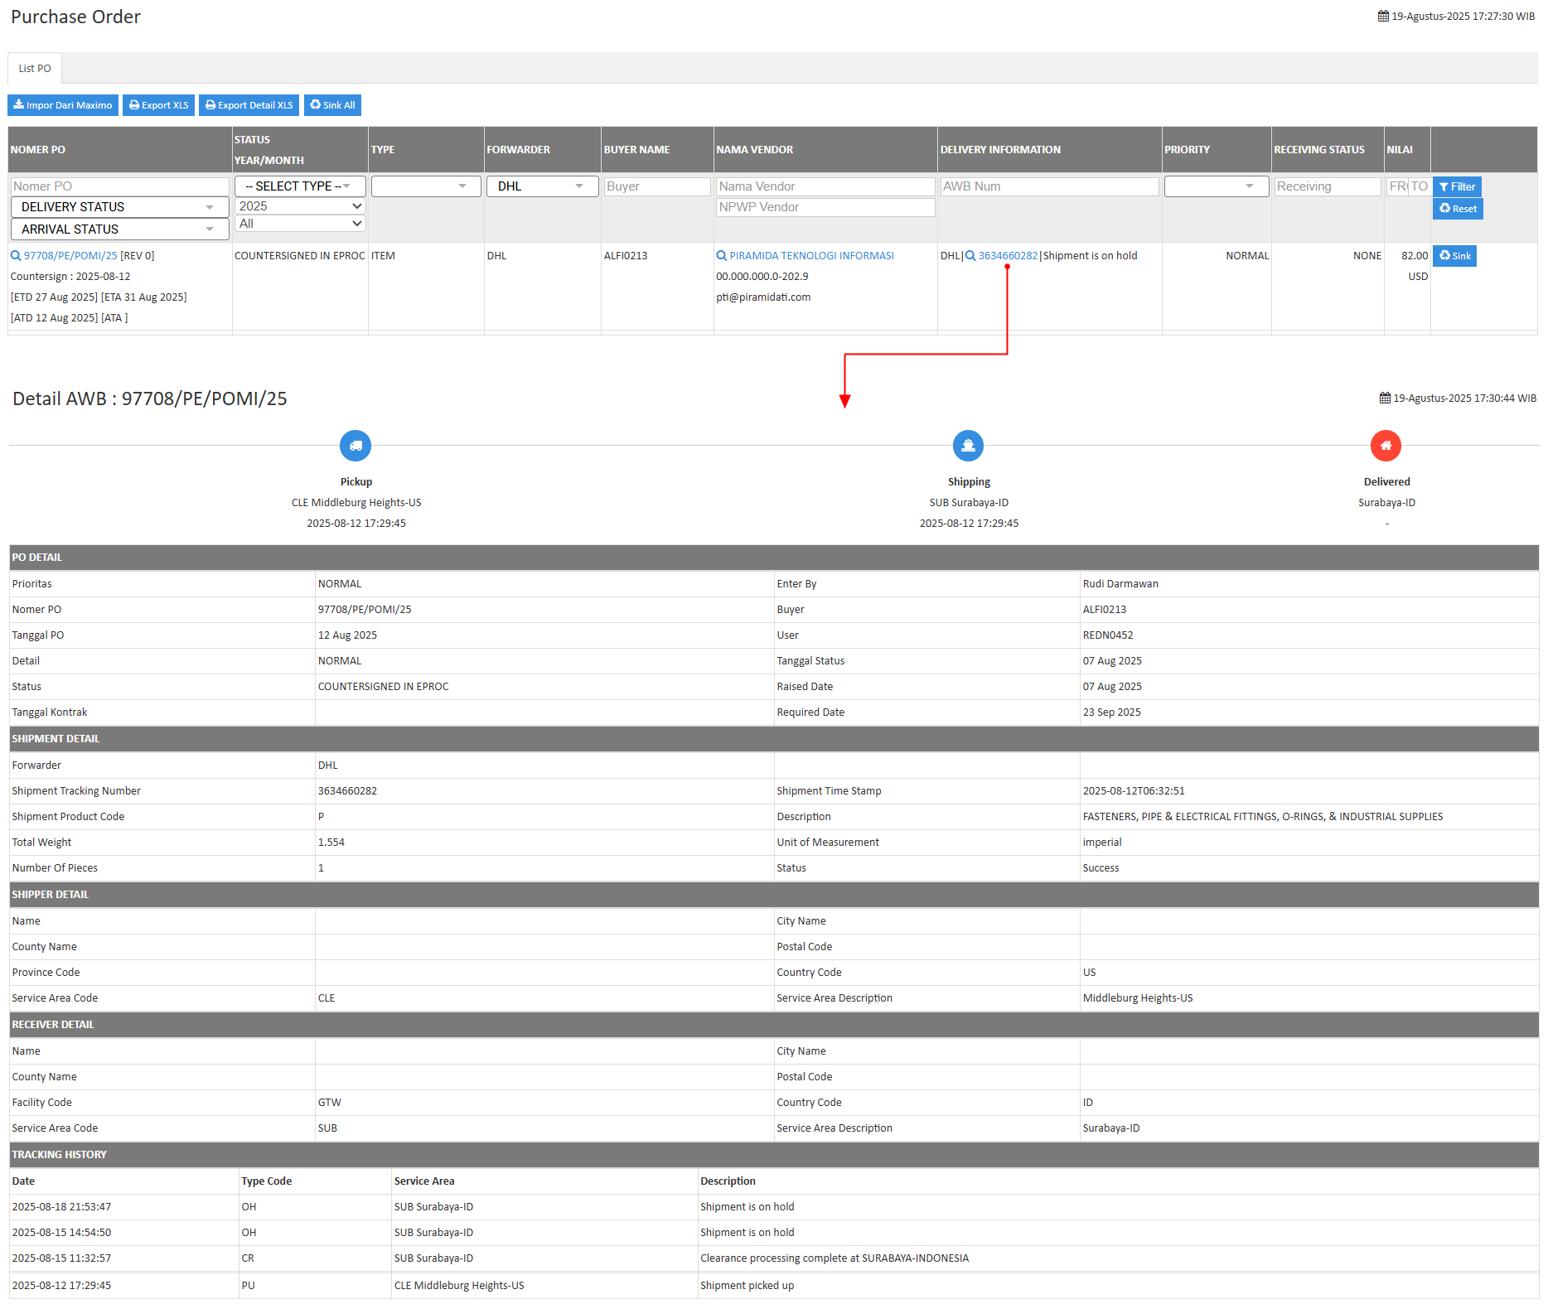Click the Shipping ship icon

click(968, 446)
